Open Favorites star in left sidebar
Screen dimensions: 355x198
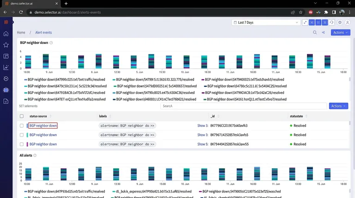(6, 45)
